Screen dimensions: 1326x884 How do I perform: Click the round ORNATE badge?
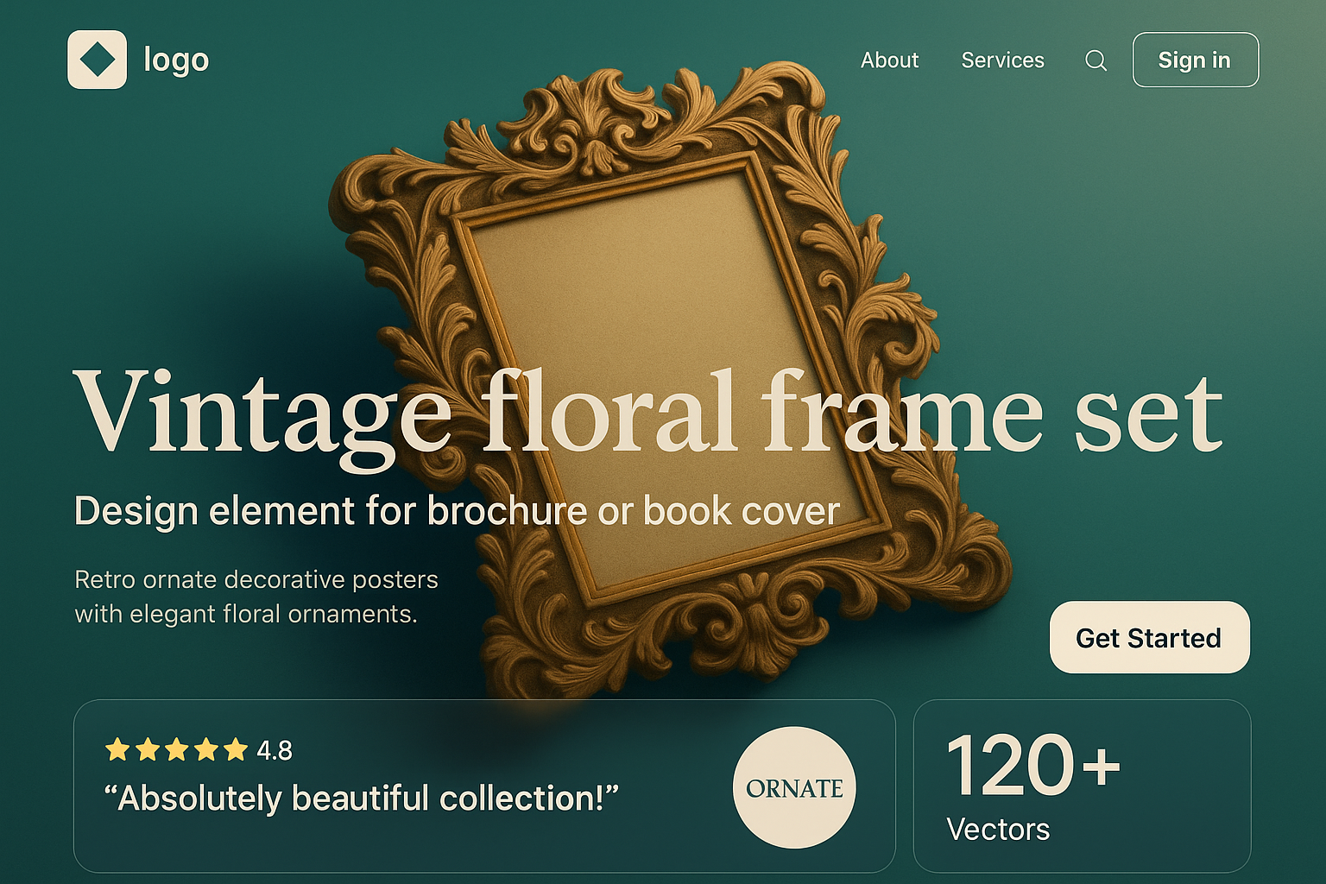pyautogui.click(x=793, y=787)
